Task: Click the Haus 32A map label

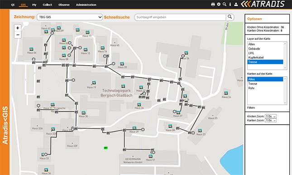Action: click(37, 128)
